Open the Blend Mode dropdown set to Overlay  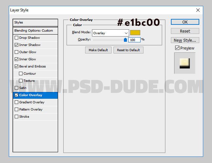click(x=111, y=33)
